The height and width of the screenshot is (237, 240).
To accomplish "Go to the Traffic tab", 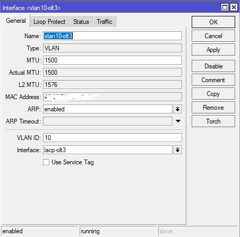I will (105, 22).
